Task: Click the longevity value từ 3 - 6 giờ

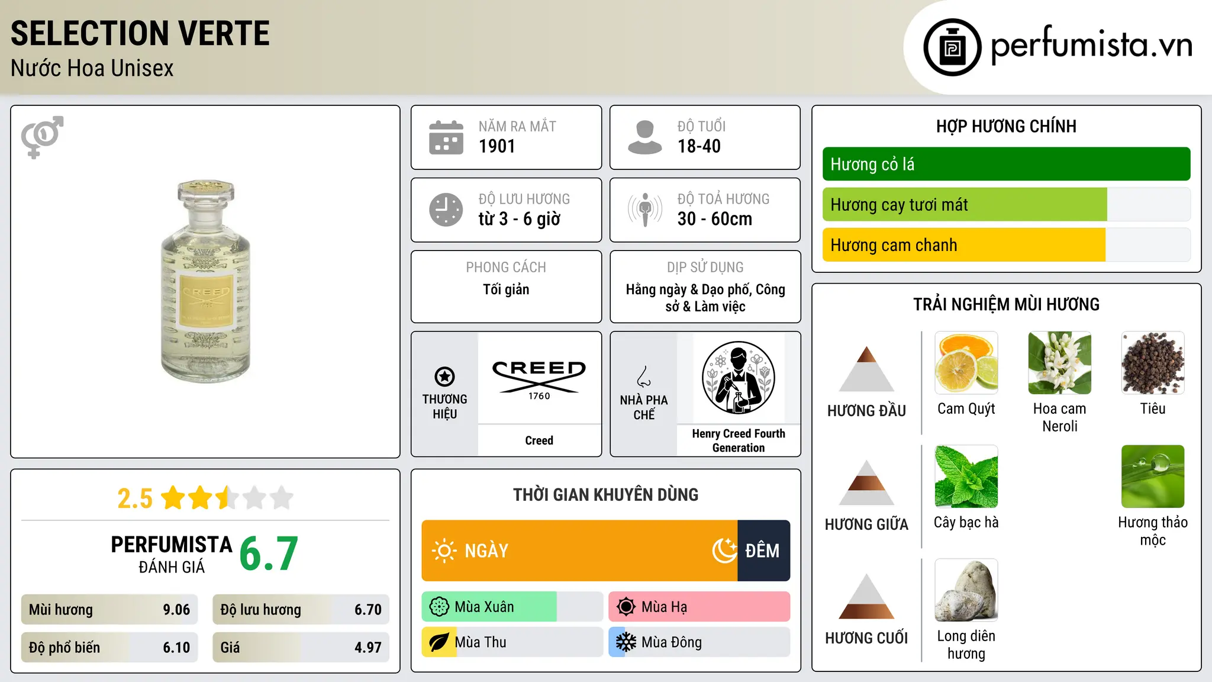Action: click(x=519, y=219)
